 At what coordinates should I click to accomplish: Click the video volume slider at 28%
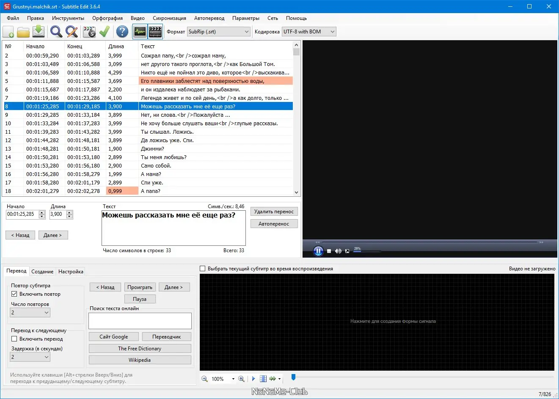click(x=366, y=251)
